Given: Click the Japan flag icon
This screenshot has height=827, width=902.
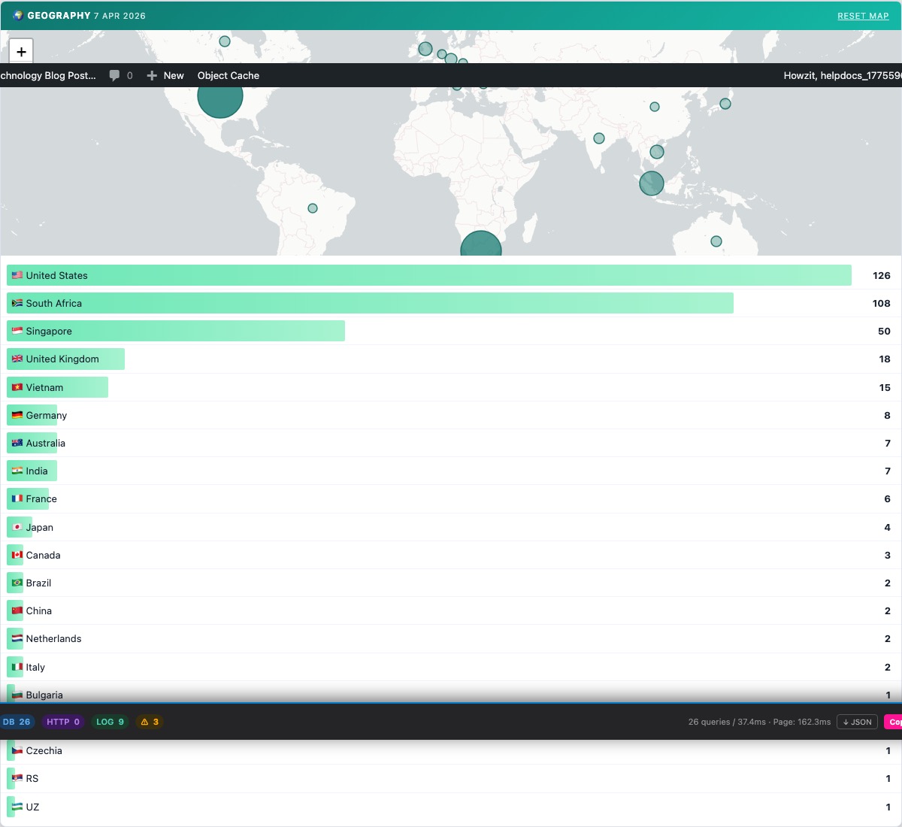Looking at the screenshot, I should pyautogui.click(x=17, y=527).
